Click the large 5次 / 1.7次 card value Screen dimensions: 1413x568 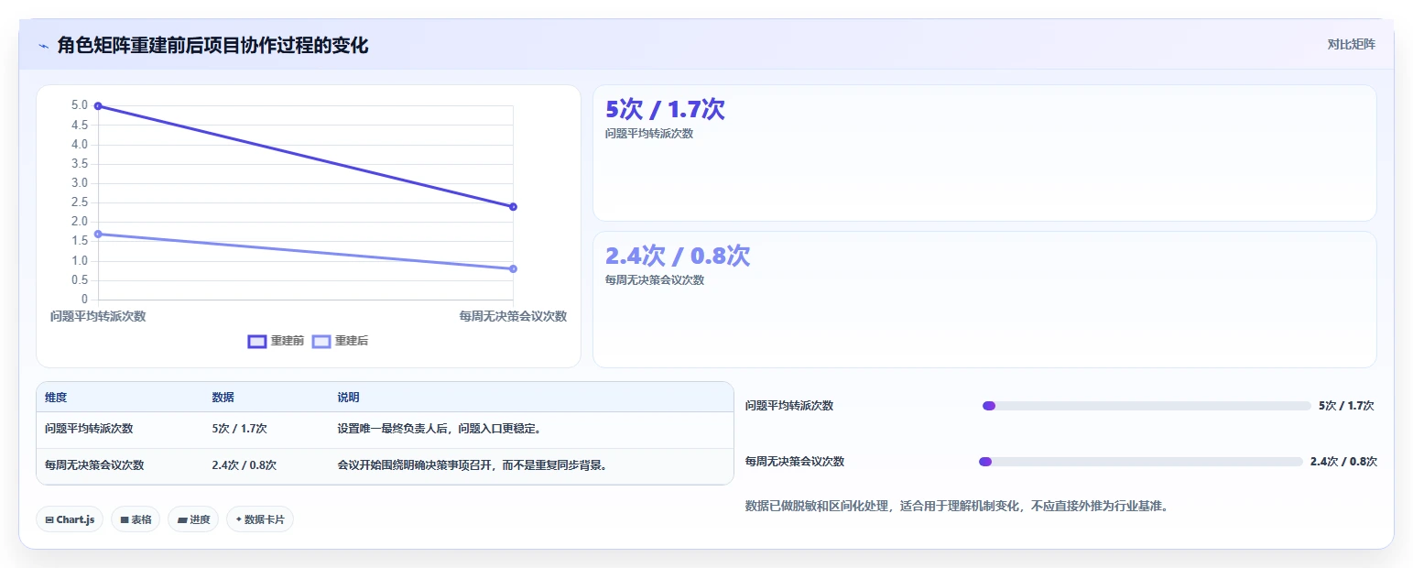pyautogui.click(x=666, y=109)
